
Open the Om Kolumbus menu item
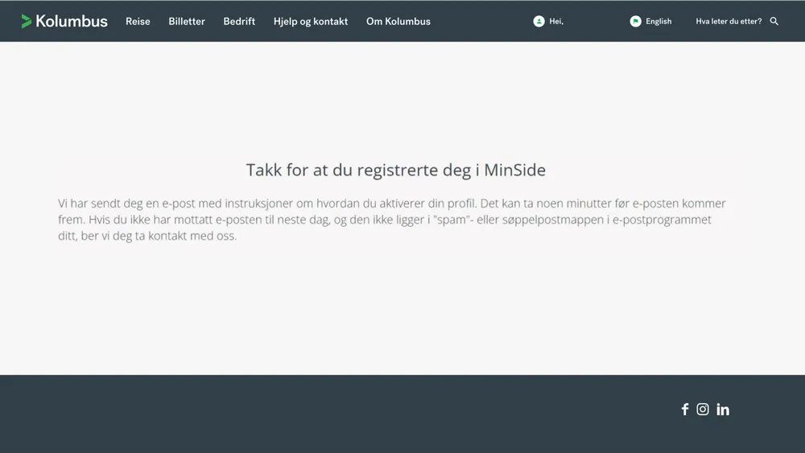click(398, 22)
